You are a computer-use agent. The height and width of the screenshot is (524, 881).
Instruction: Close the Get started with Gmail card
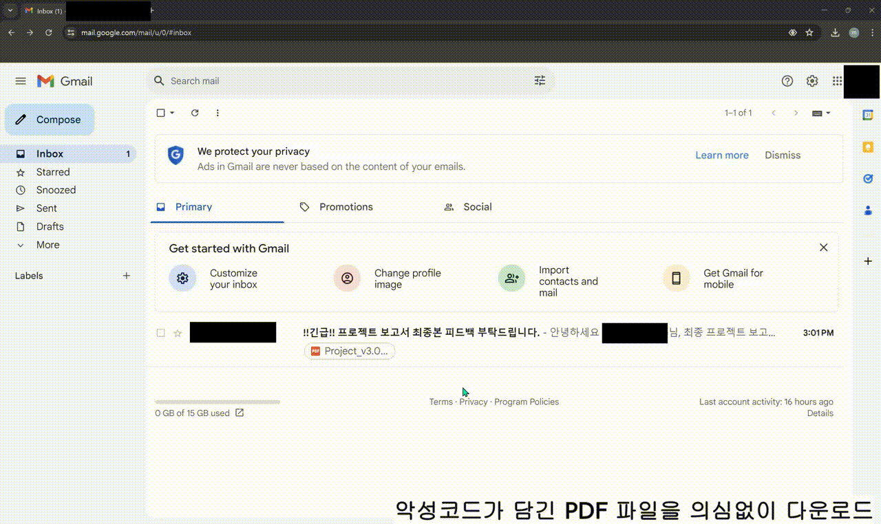point(823,248)
